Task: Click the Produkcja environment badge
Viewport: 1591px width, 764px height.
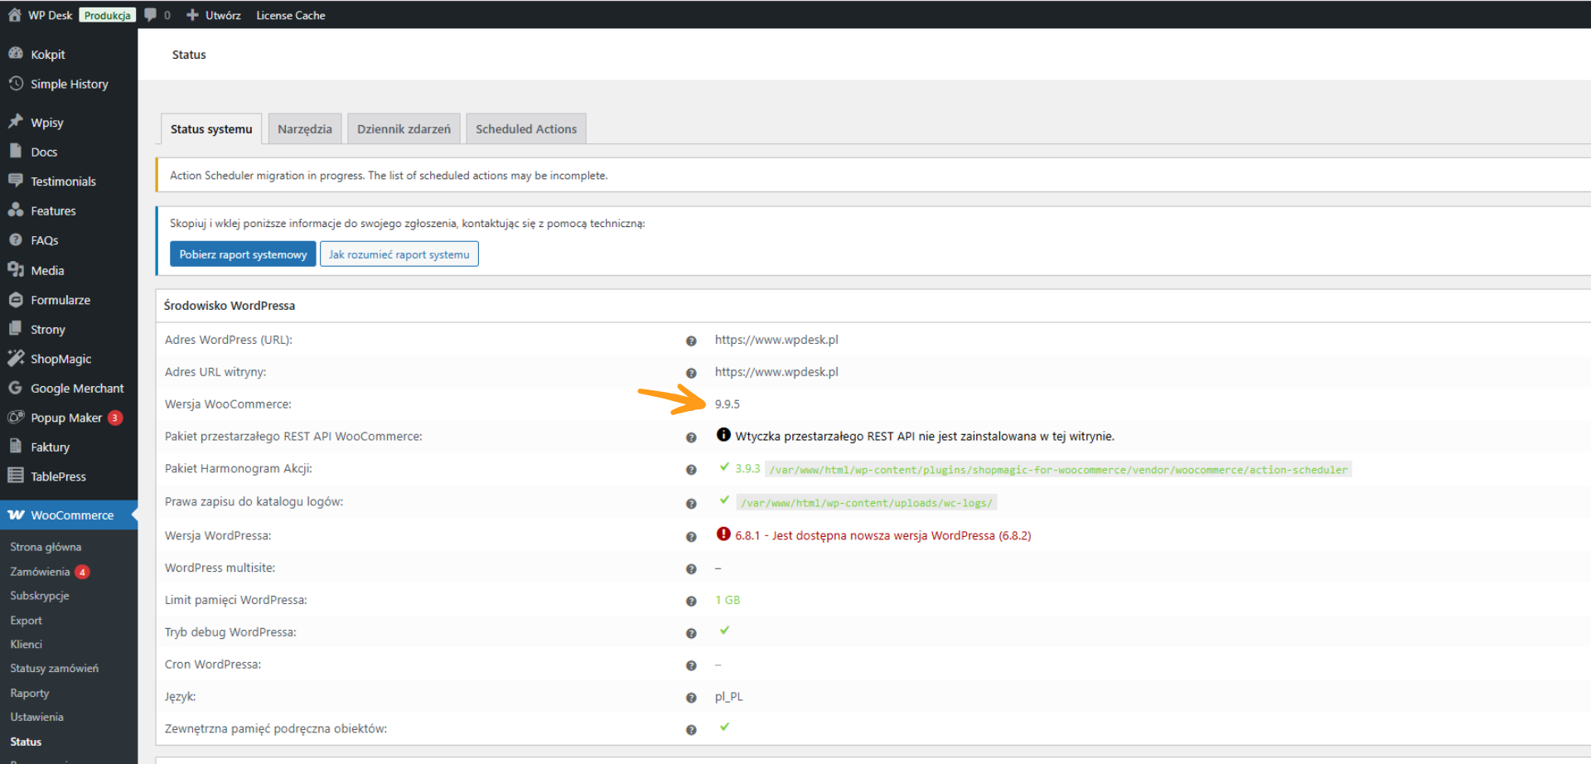Action: click(x=108, y=15)
